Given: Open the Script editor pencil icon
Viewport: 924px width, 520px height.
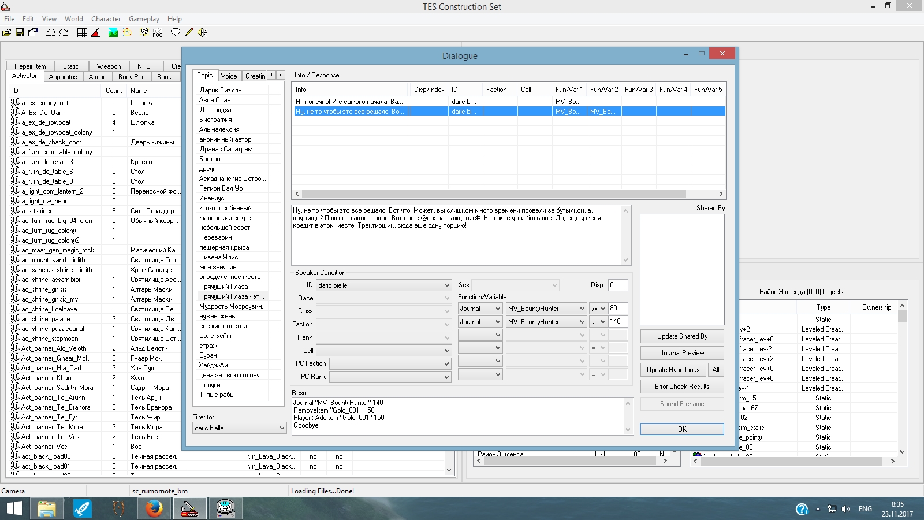Looking at the screenshot, I should pos(189,32).
